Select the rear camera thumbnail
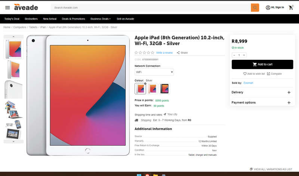299x176 pixels. pos(13,89)
